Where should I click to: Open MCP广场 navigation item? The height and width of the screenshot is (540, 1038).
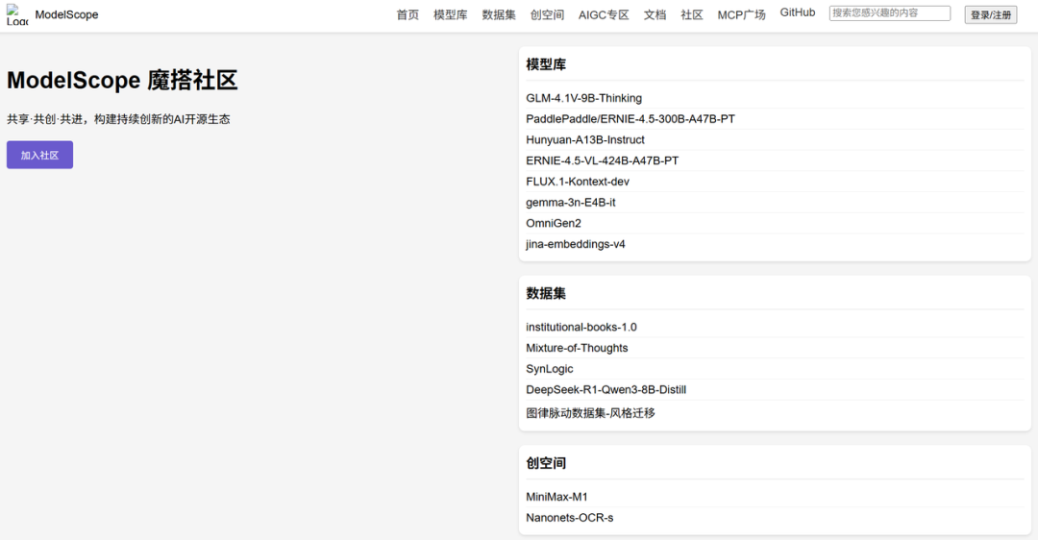point(741,14)
